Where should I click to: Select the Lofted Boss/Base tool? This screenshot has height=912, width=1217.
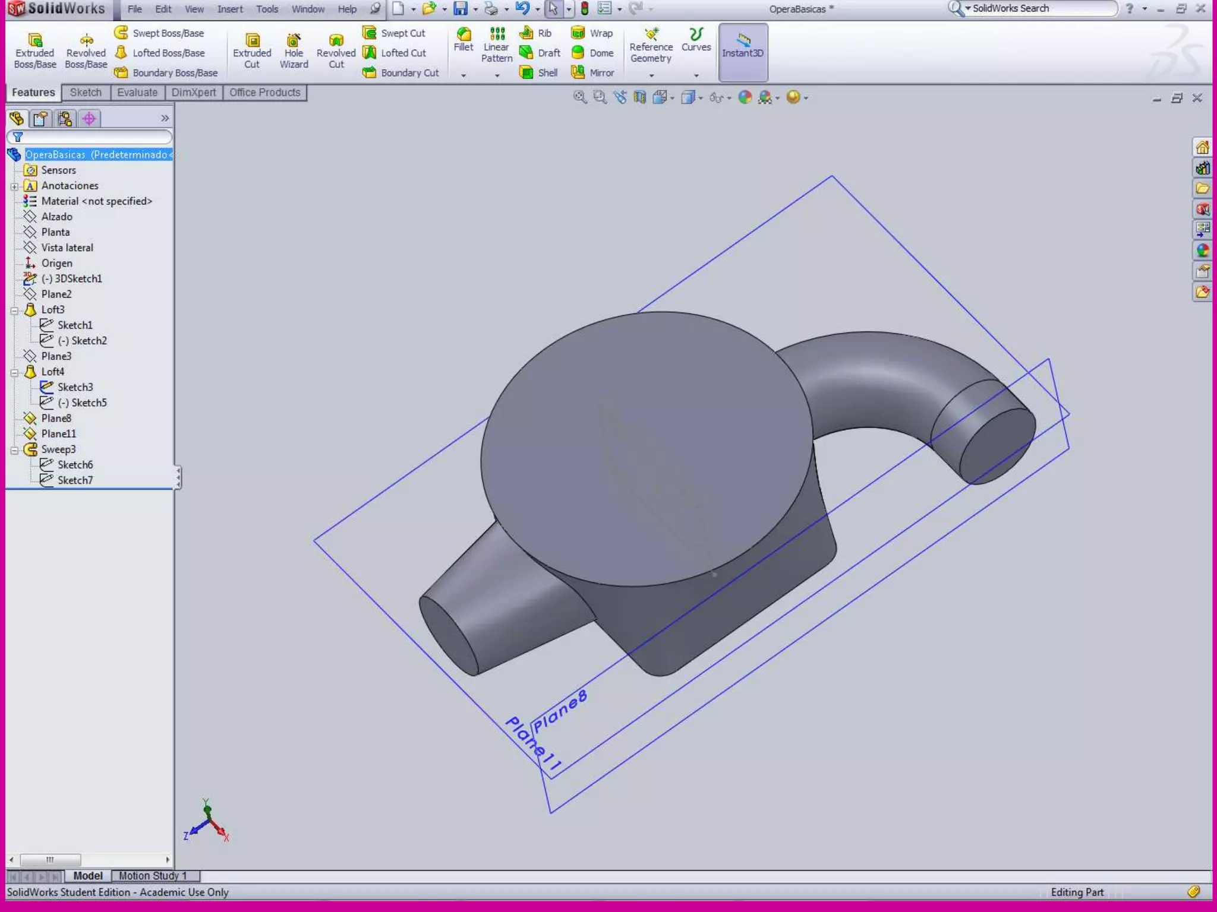pos(160,53)
